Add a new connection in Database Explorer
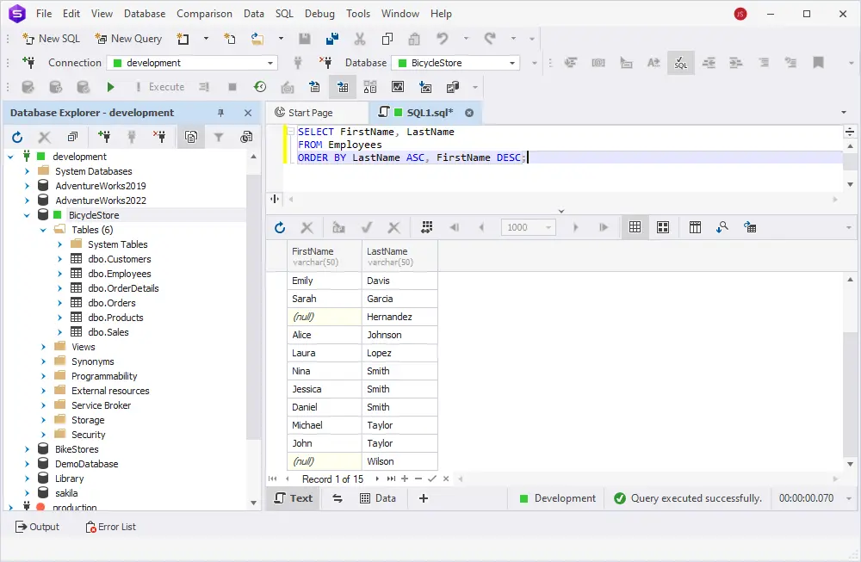This screenshot has width=861, height=562. pyautogui.click(x=104, y=137)
